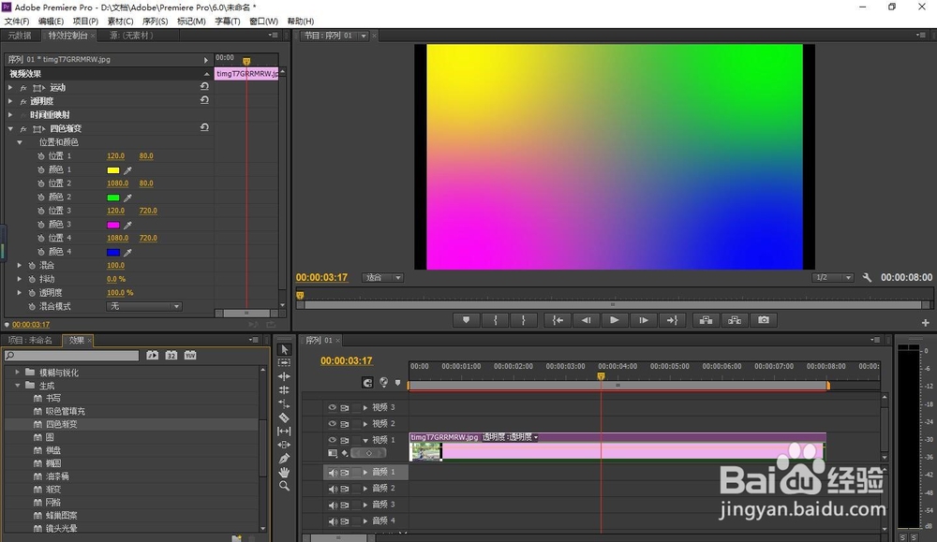Screen dimensions: 937x542
Task: Click the accelerated effects filter icon
Action: (153, 355)
